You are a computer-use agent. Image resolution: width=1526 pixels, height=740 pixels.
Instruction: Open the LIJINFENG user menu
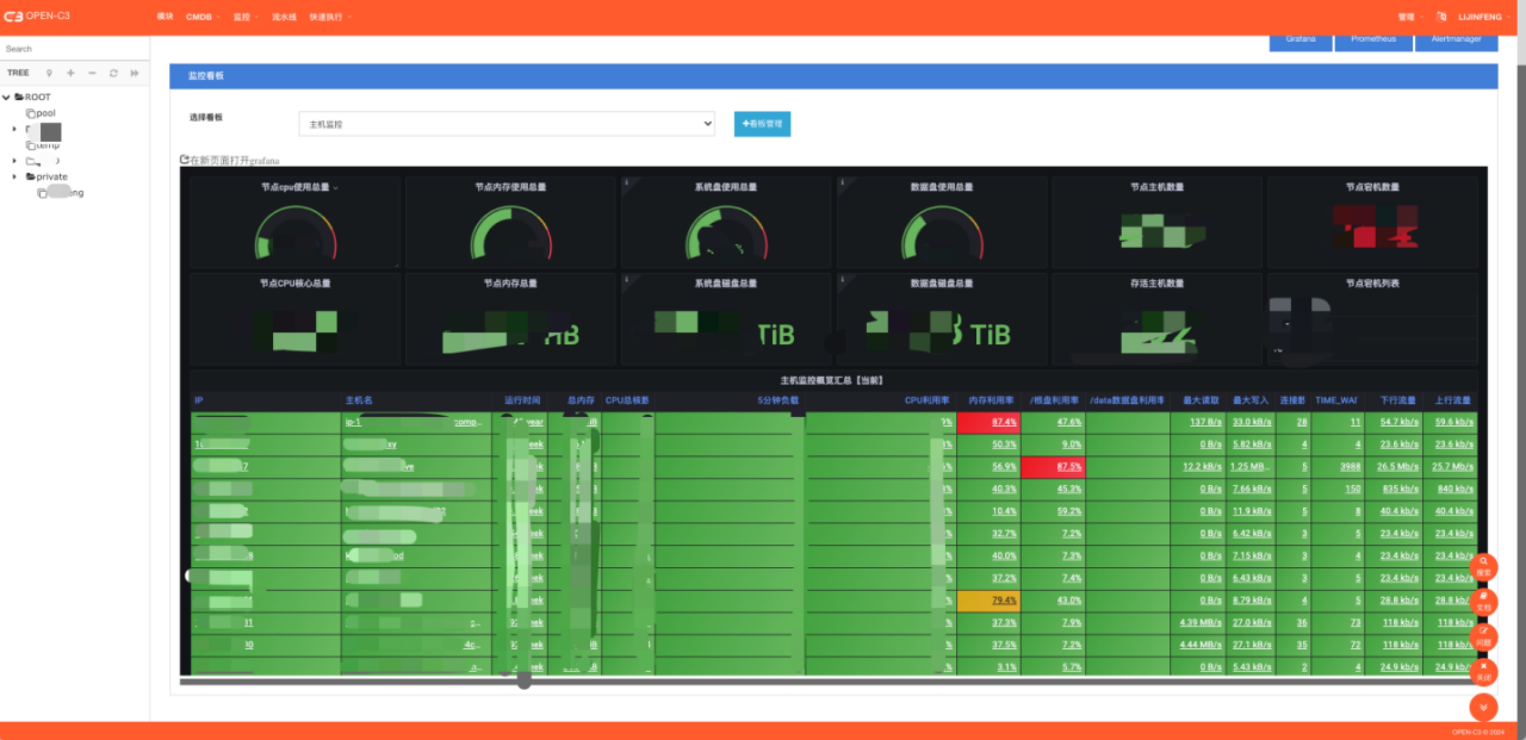click(1482, 17)
